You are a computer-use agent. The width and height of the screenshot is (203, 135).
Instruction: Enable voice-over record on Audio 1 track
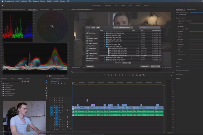click(x=67, y=110)
